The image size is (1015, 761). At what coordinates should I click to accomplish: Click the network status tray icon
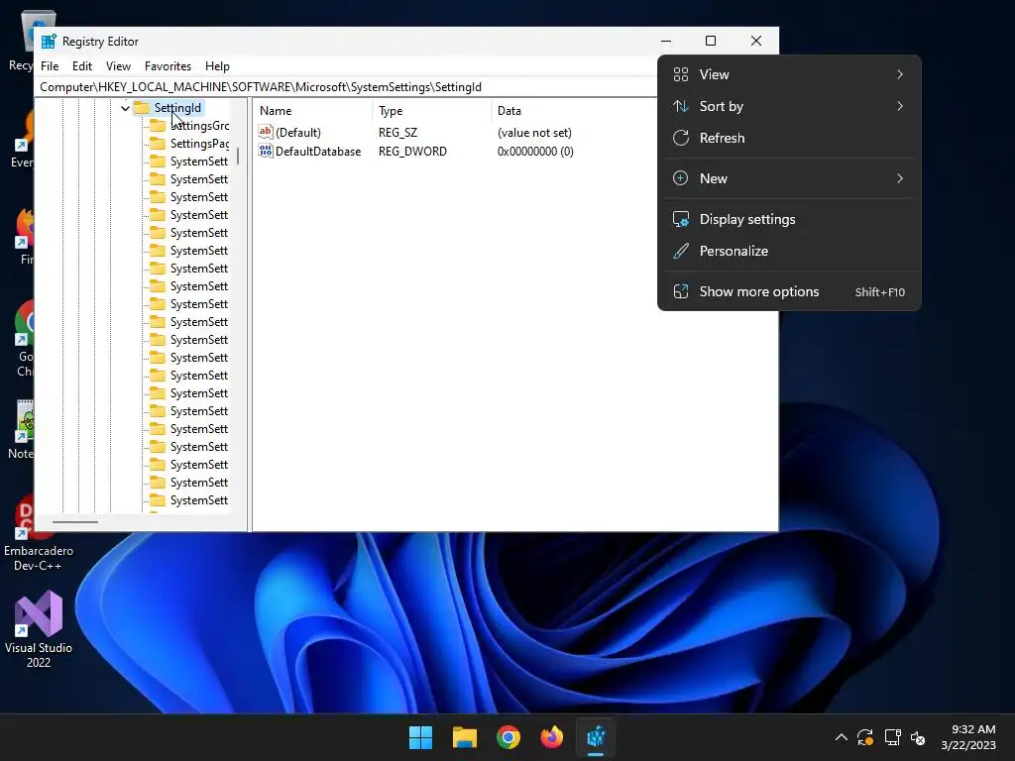(893, 737)
